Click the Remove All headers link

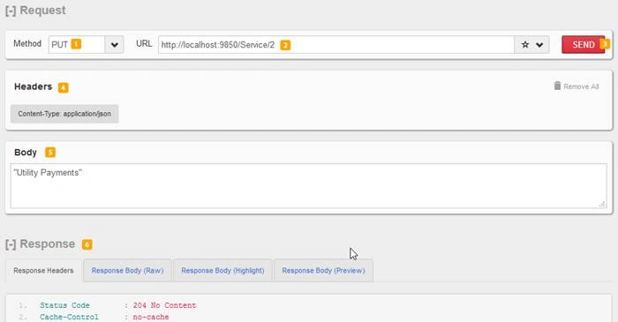pos(581,86)
